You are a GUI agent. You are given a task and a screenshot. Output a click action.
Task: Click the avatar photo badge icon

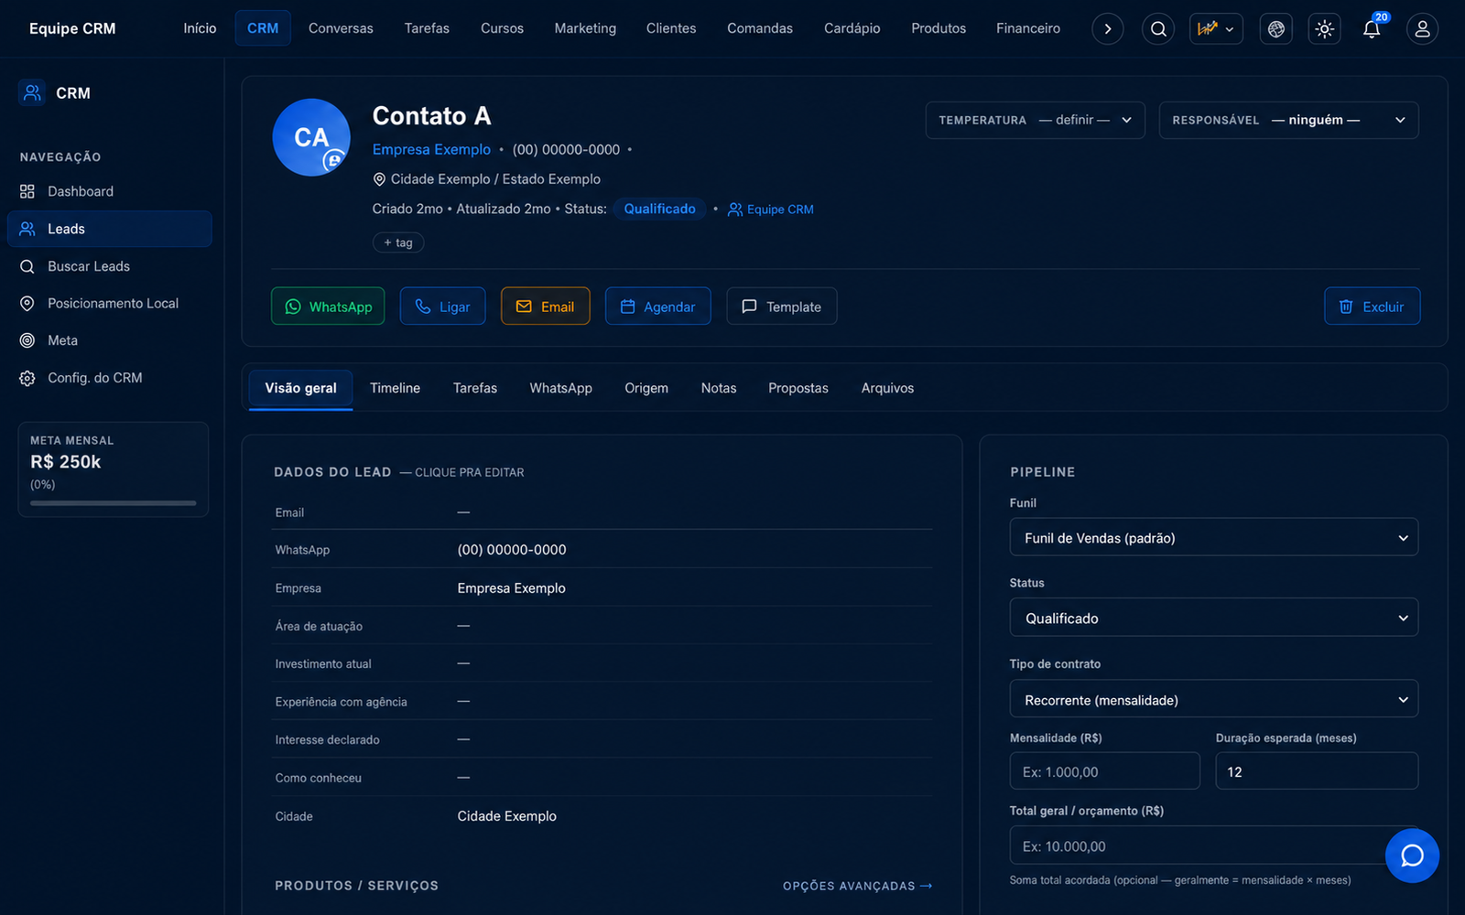tap(334, 160)
